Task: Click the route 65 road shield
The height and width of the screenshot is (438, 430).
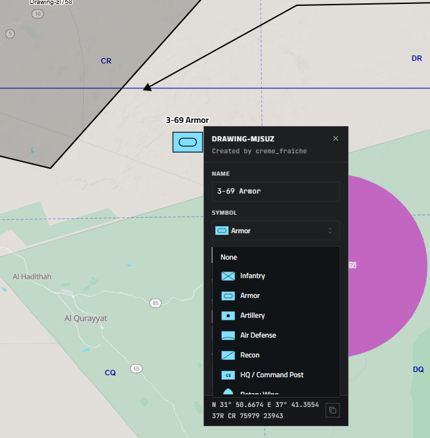Action: (x=137, y=369)
